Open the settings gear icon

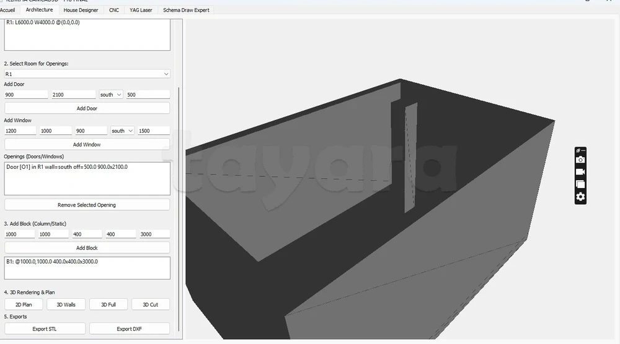[x=580, y=197]
